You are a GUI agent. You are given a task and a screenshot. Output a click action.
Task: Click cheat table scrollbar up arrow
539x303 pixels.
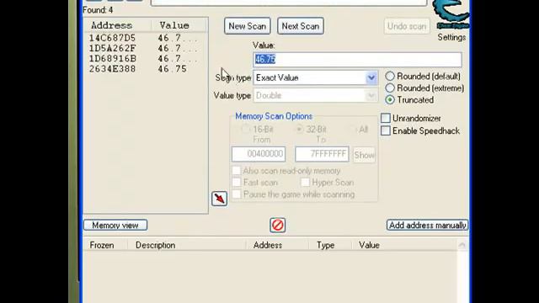(x=462, y=245)
